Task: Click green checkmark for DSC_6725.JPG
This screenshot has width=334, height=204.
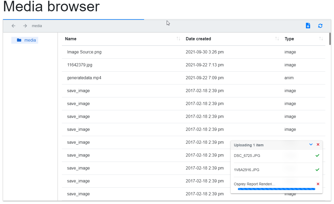Action: [x=317, y=156]
